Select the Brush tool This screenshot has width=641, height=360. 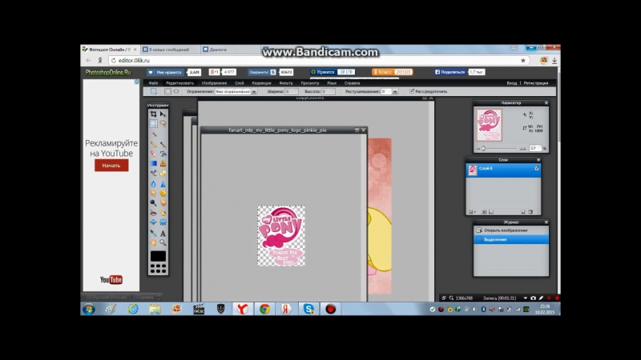pyautogui.click(x=163, y=144)
